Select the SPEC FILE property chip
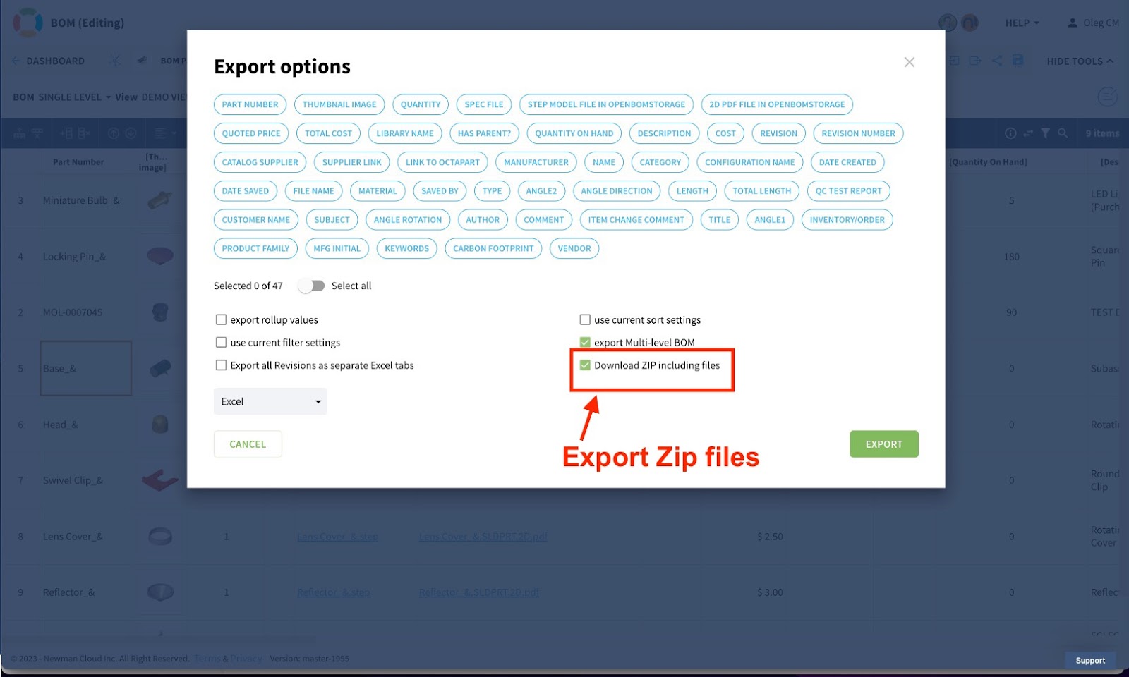Image resolution: width=1129 pixels, height=677 pixels. [x=484, y=104]
